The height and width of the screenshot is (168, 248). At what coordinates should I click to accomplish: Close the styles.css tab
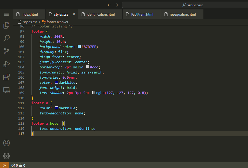[x=74, y=14]
